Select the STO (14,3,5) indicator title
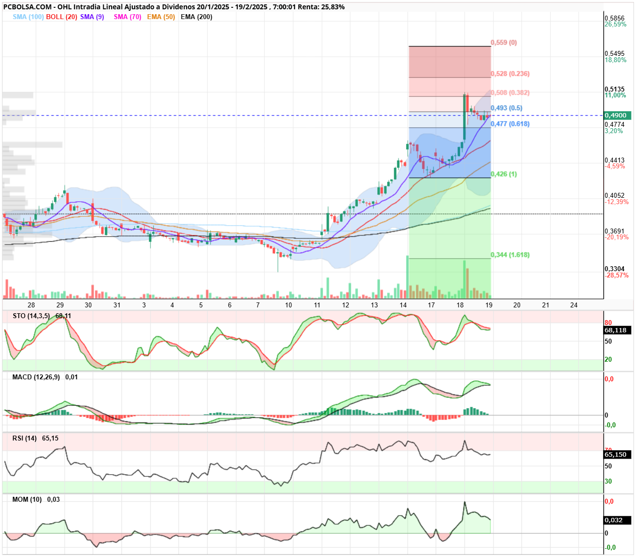 pyautogui.click(x=31, y=316)
